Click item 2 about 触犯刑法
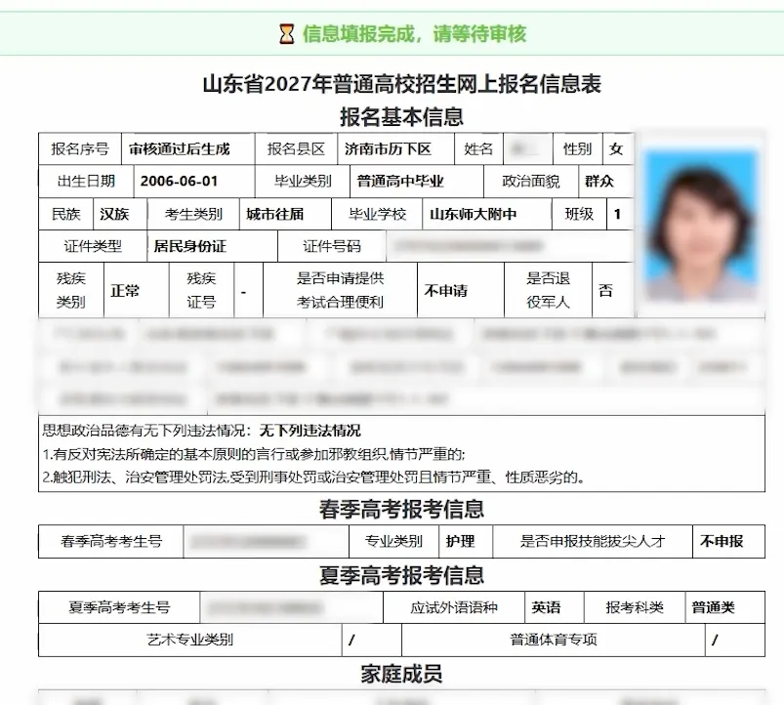 [313, 477]
